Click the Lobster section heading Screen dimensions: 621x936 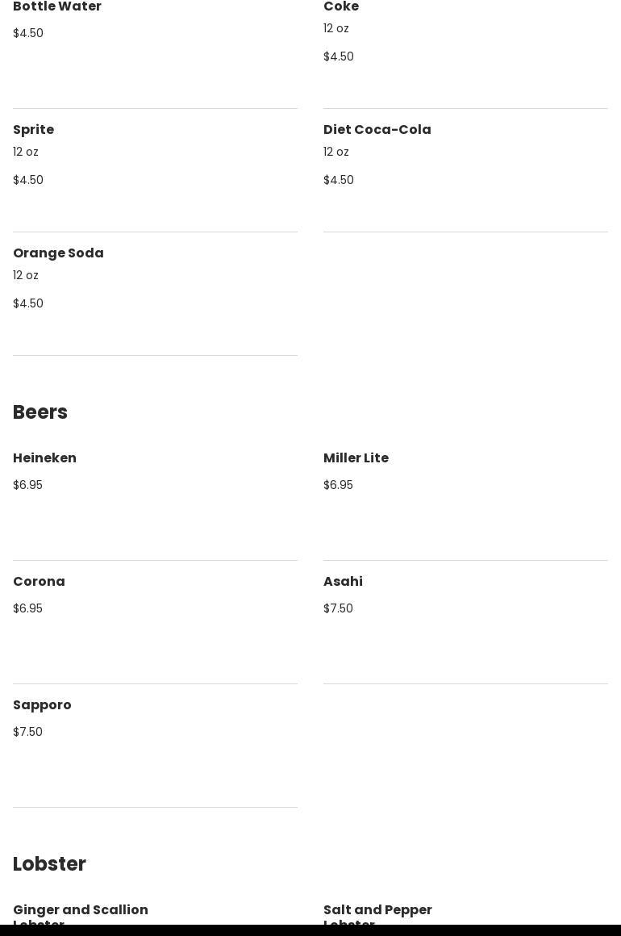click(49, 864)
